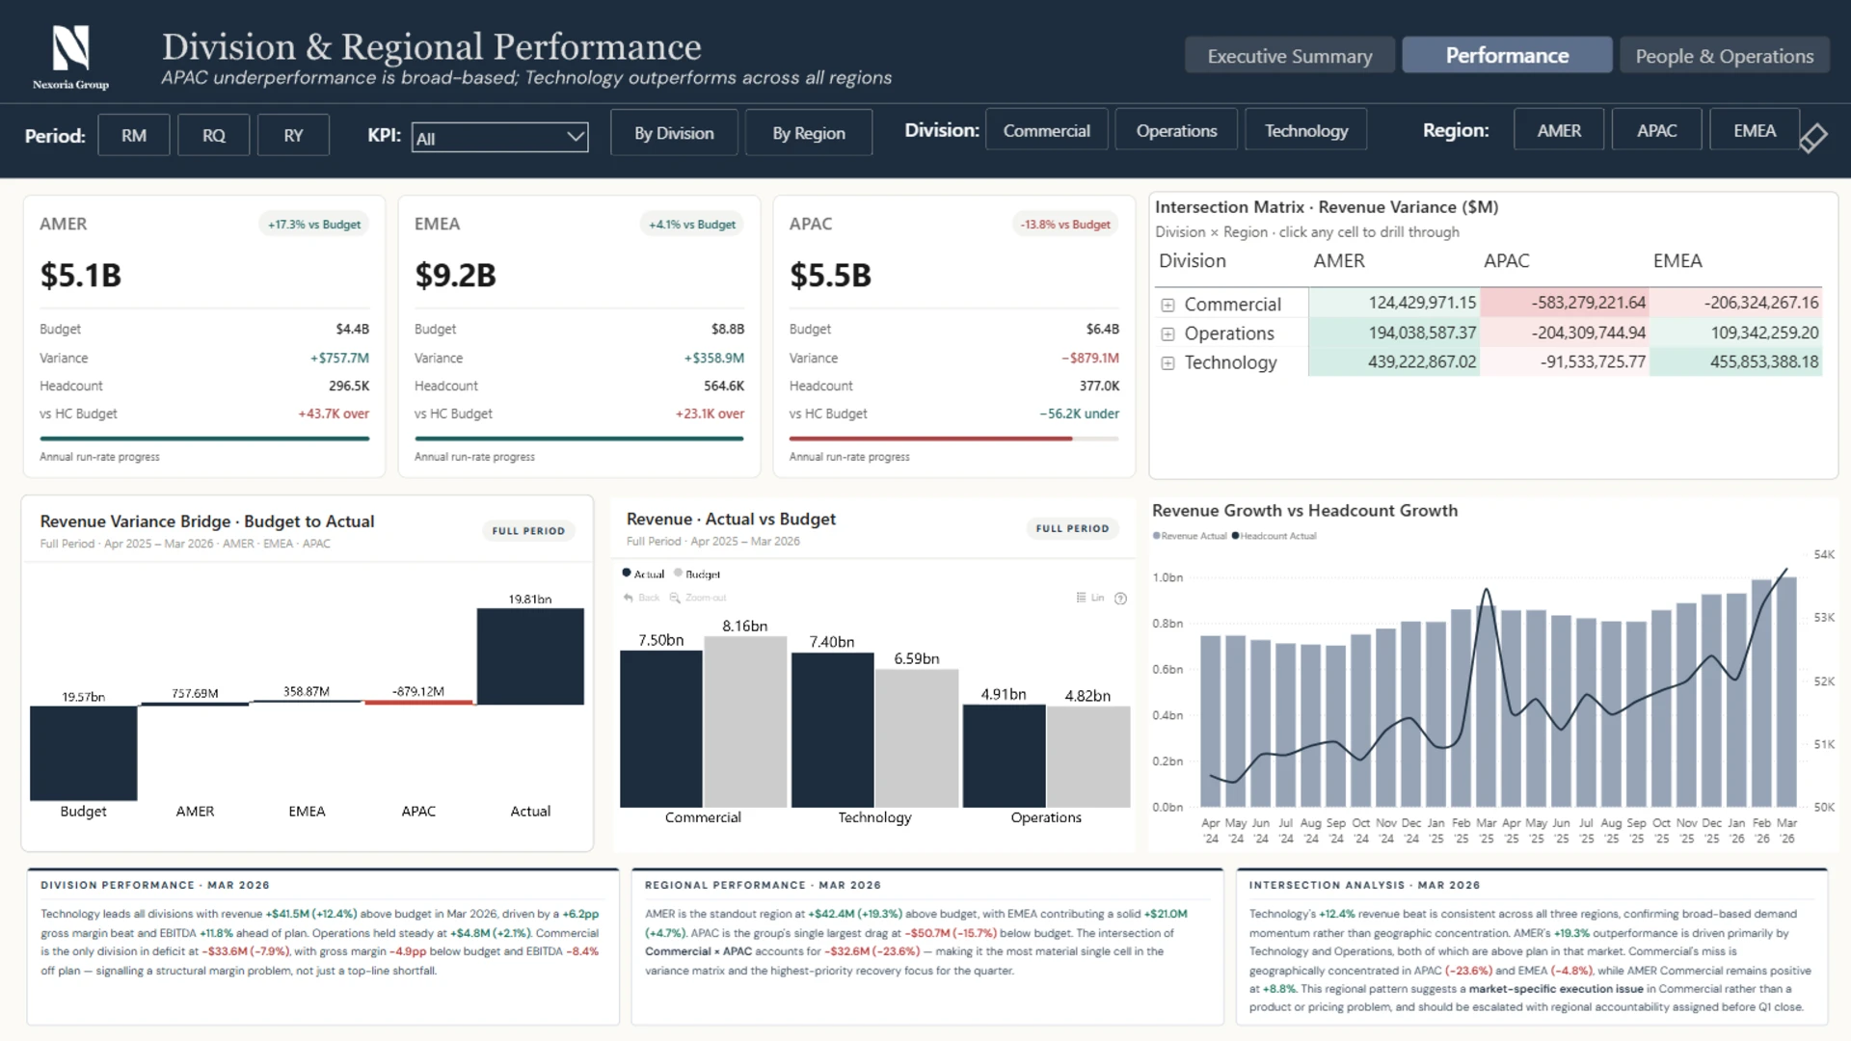Click the APAC annual run-rate progress bar
This screenshot has width=1851, height=1041.
(x=952, y=439)
